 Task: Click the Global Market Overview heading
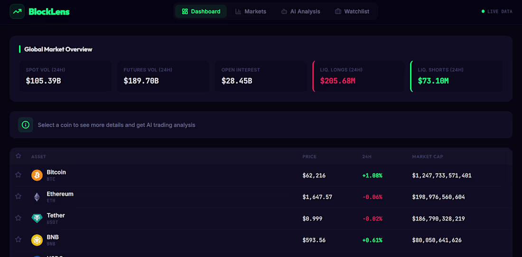click(58, 49)
